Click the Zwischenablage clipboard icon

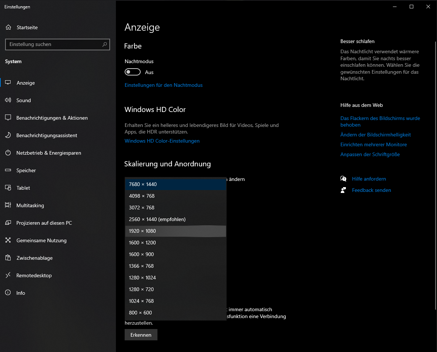[8, 258]
